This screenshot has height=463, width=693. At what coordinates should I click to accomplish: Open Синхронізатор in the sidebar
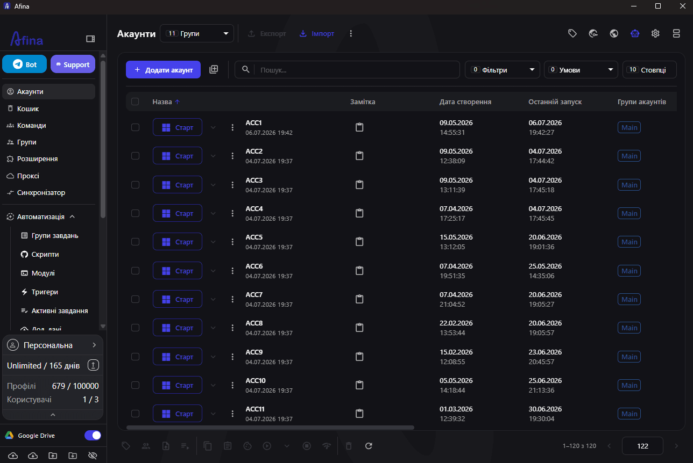tap(48, 192)
